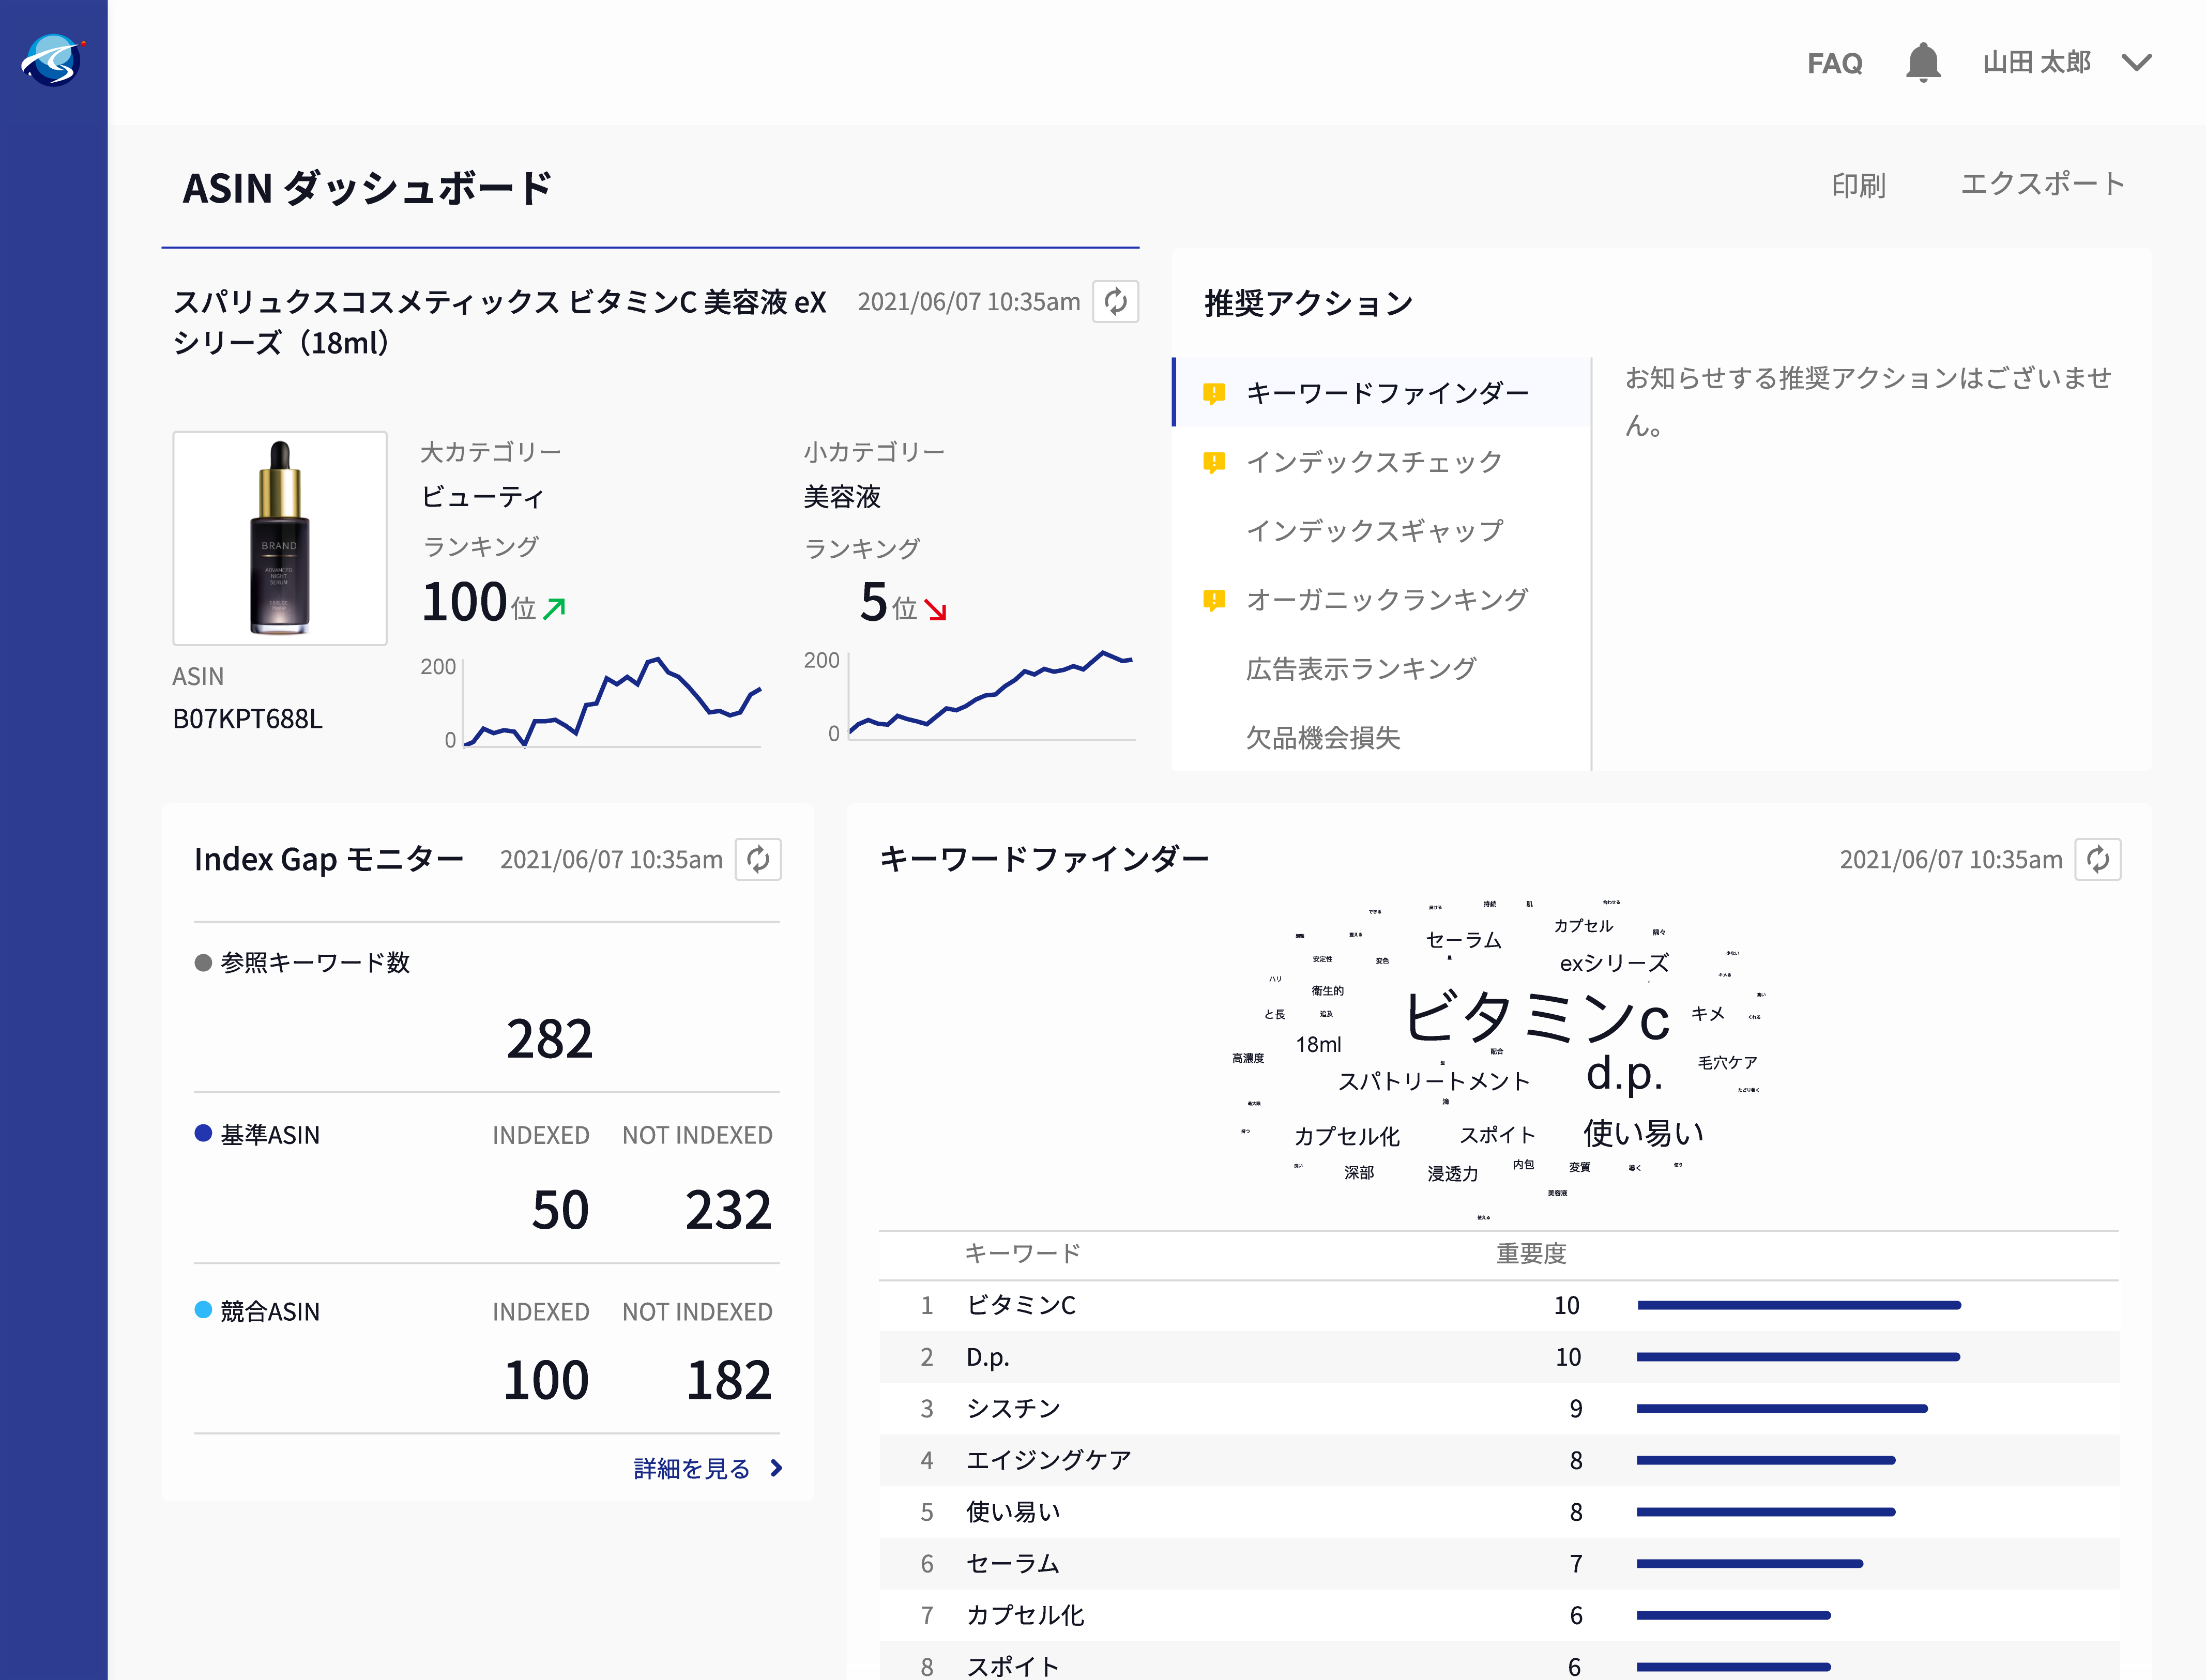Select the キーワードファインダー action tab
Screen dimensions: 2206x1680
pos(1382,392)
